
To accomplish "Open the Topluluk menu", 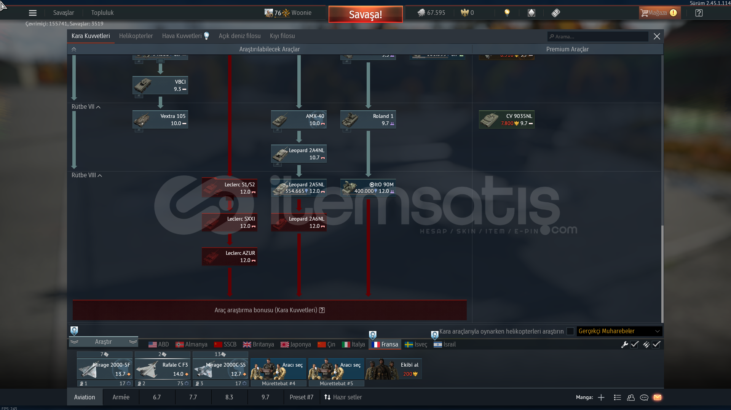I will (x=102, y=13).
